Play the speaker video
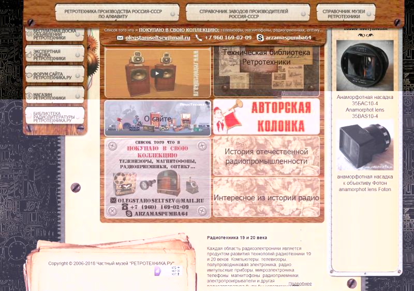This screenshot has width=414, height=291. pos(156,73)
